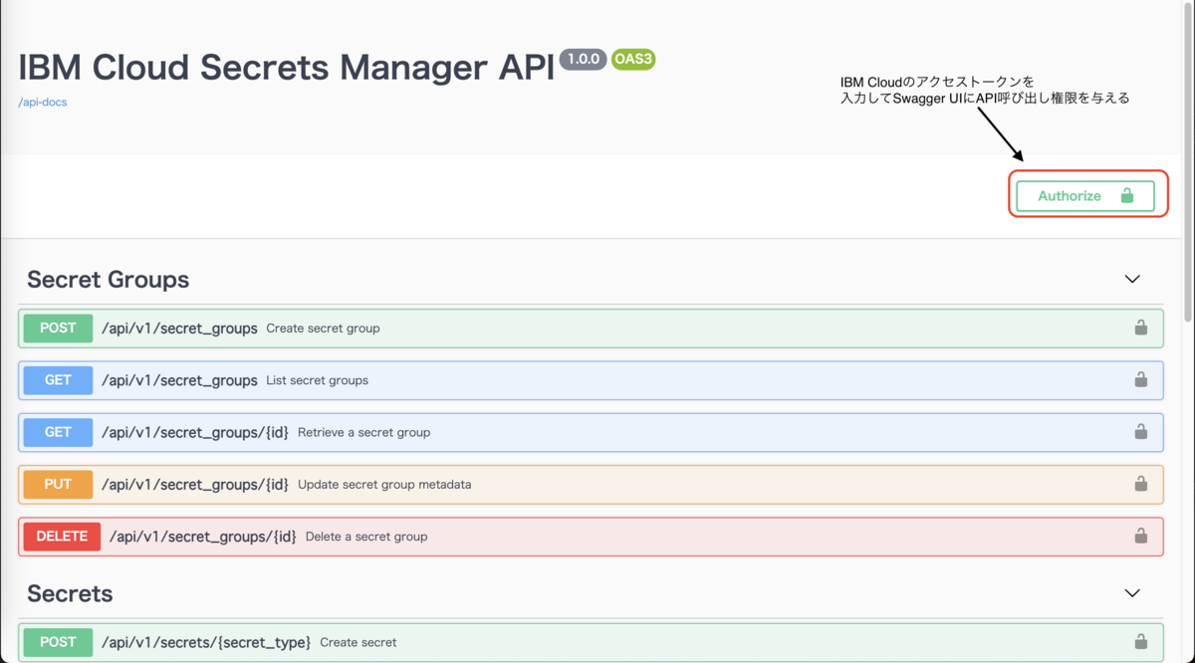Click the 1.0.0 version badge

[x=583, y=59]
